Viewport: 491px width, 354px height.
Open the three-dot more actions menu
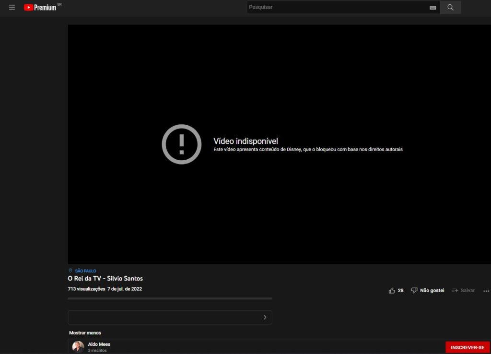(486, 291)
